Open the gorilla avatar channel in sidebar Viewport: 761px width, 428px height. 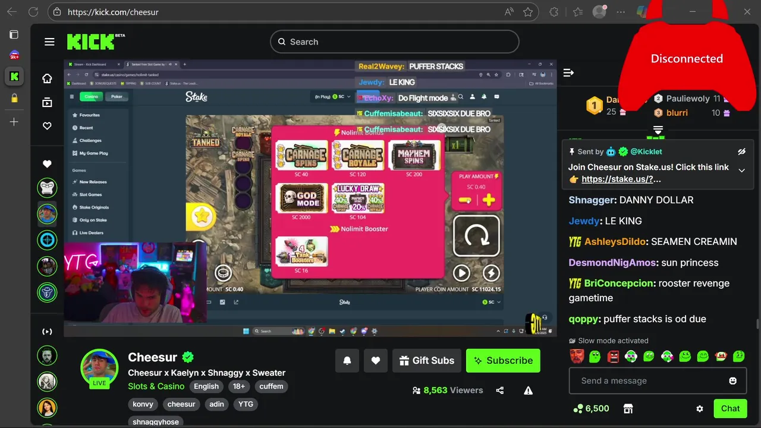[x=47, y=188]
